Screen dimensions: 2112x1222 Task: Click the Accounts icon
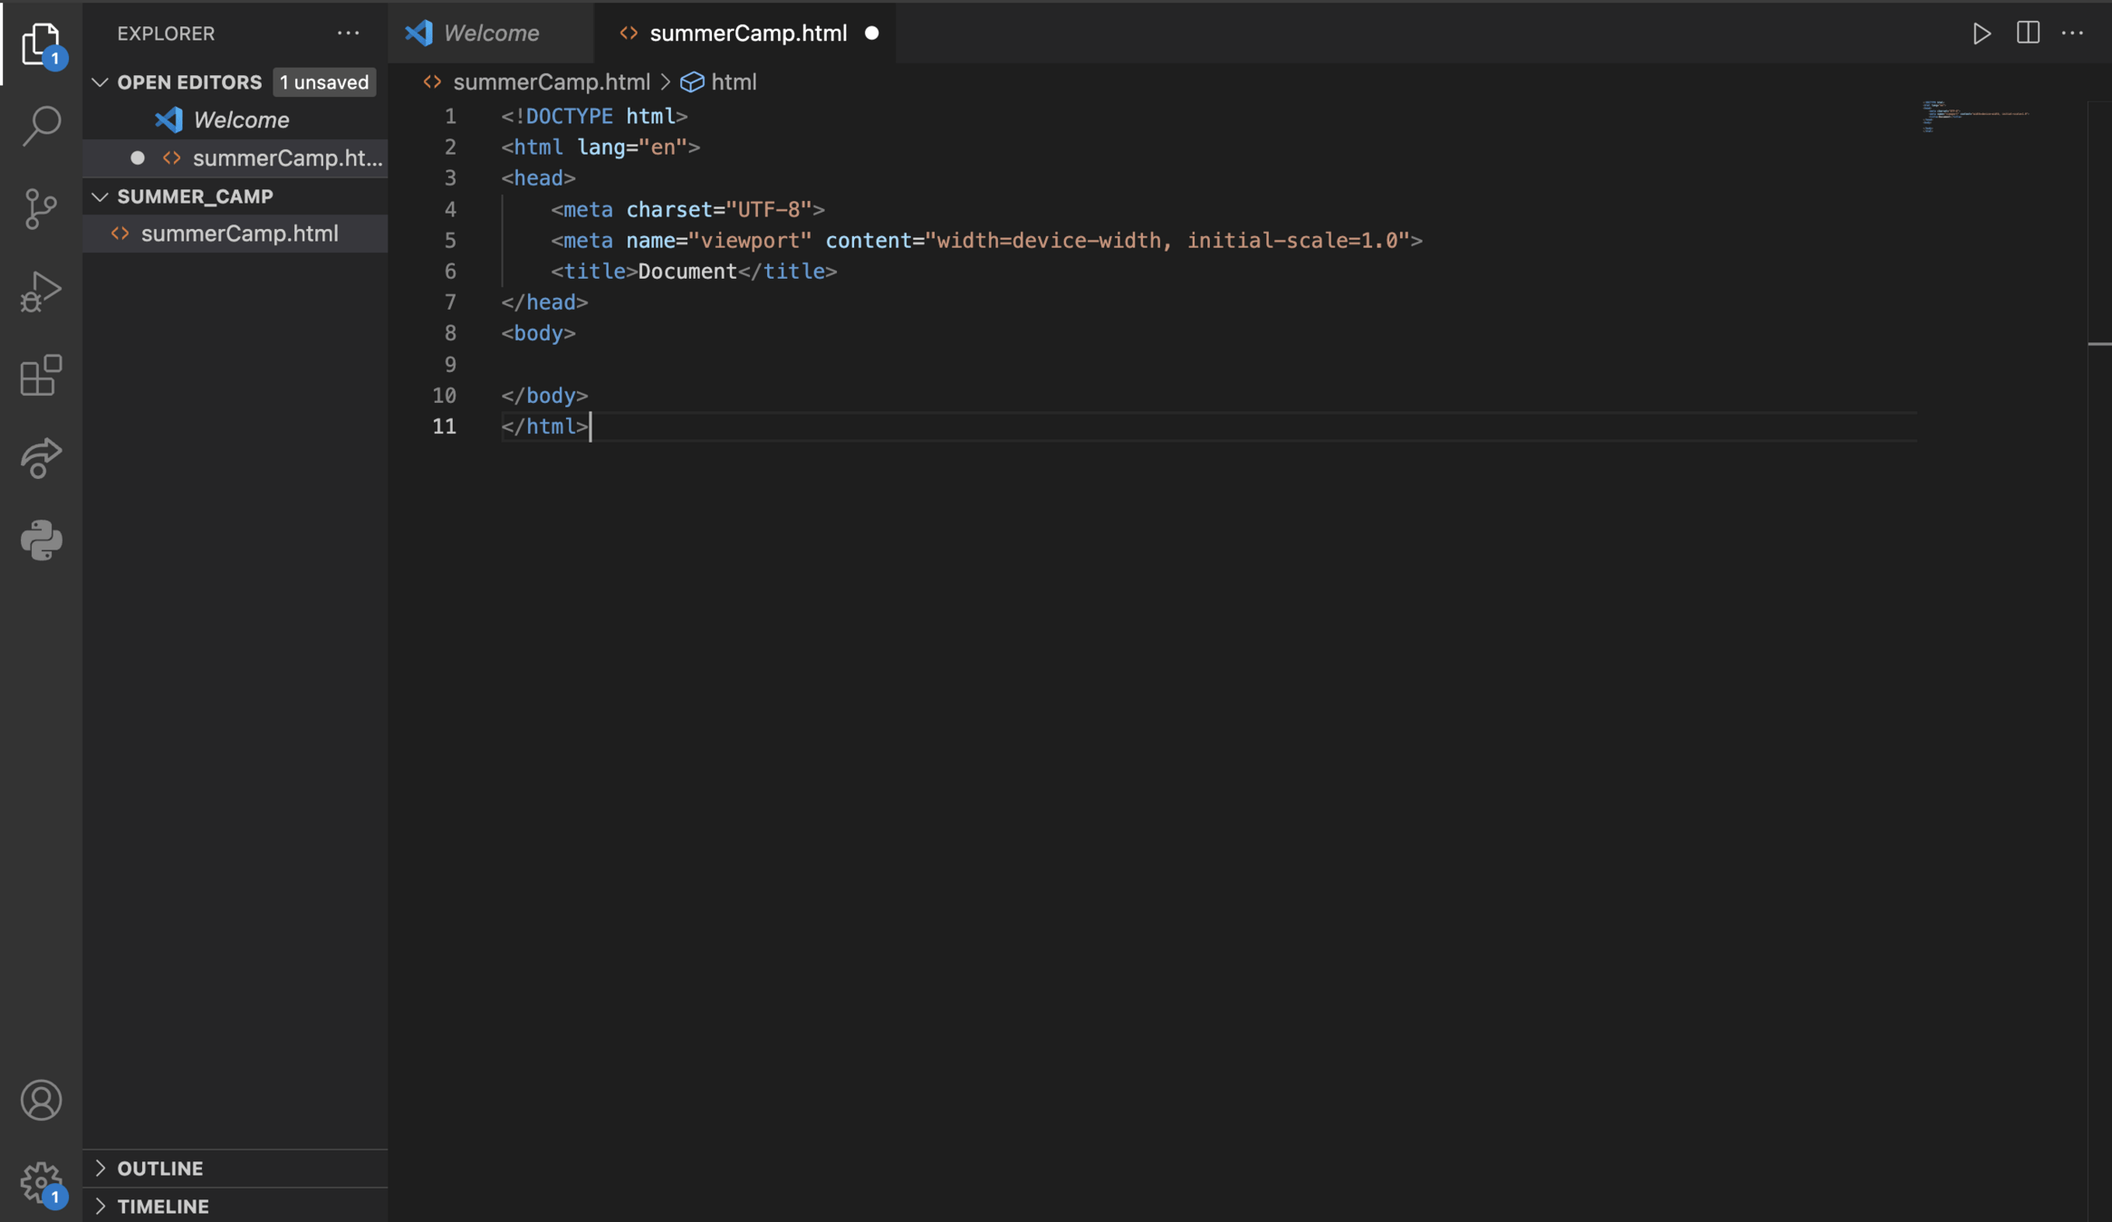tap(41, 1100)
